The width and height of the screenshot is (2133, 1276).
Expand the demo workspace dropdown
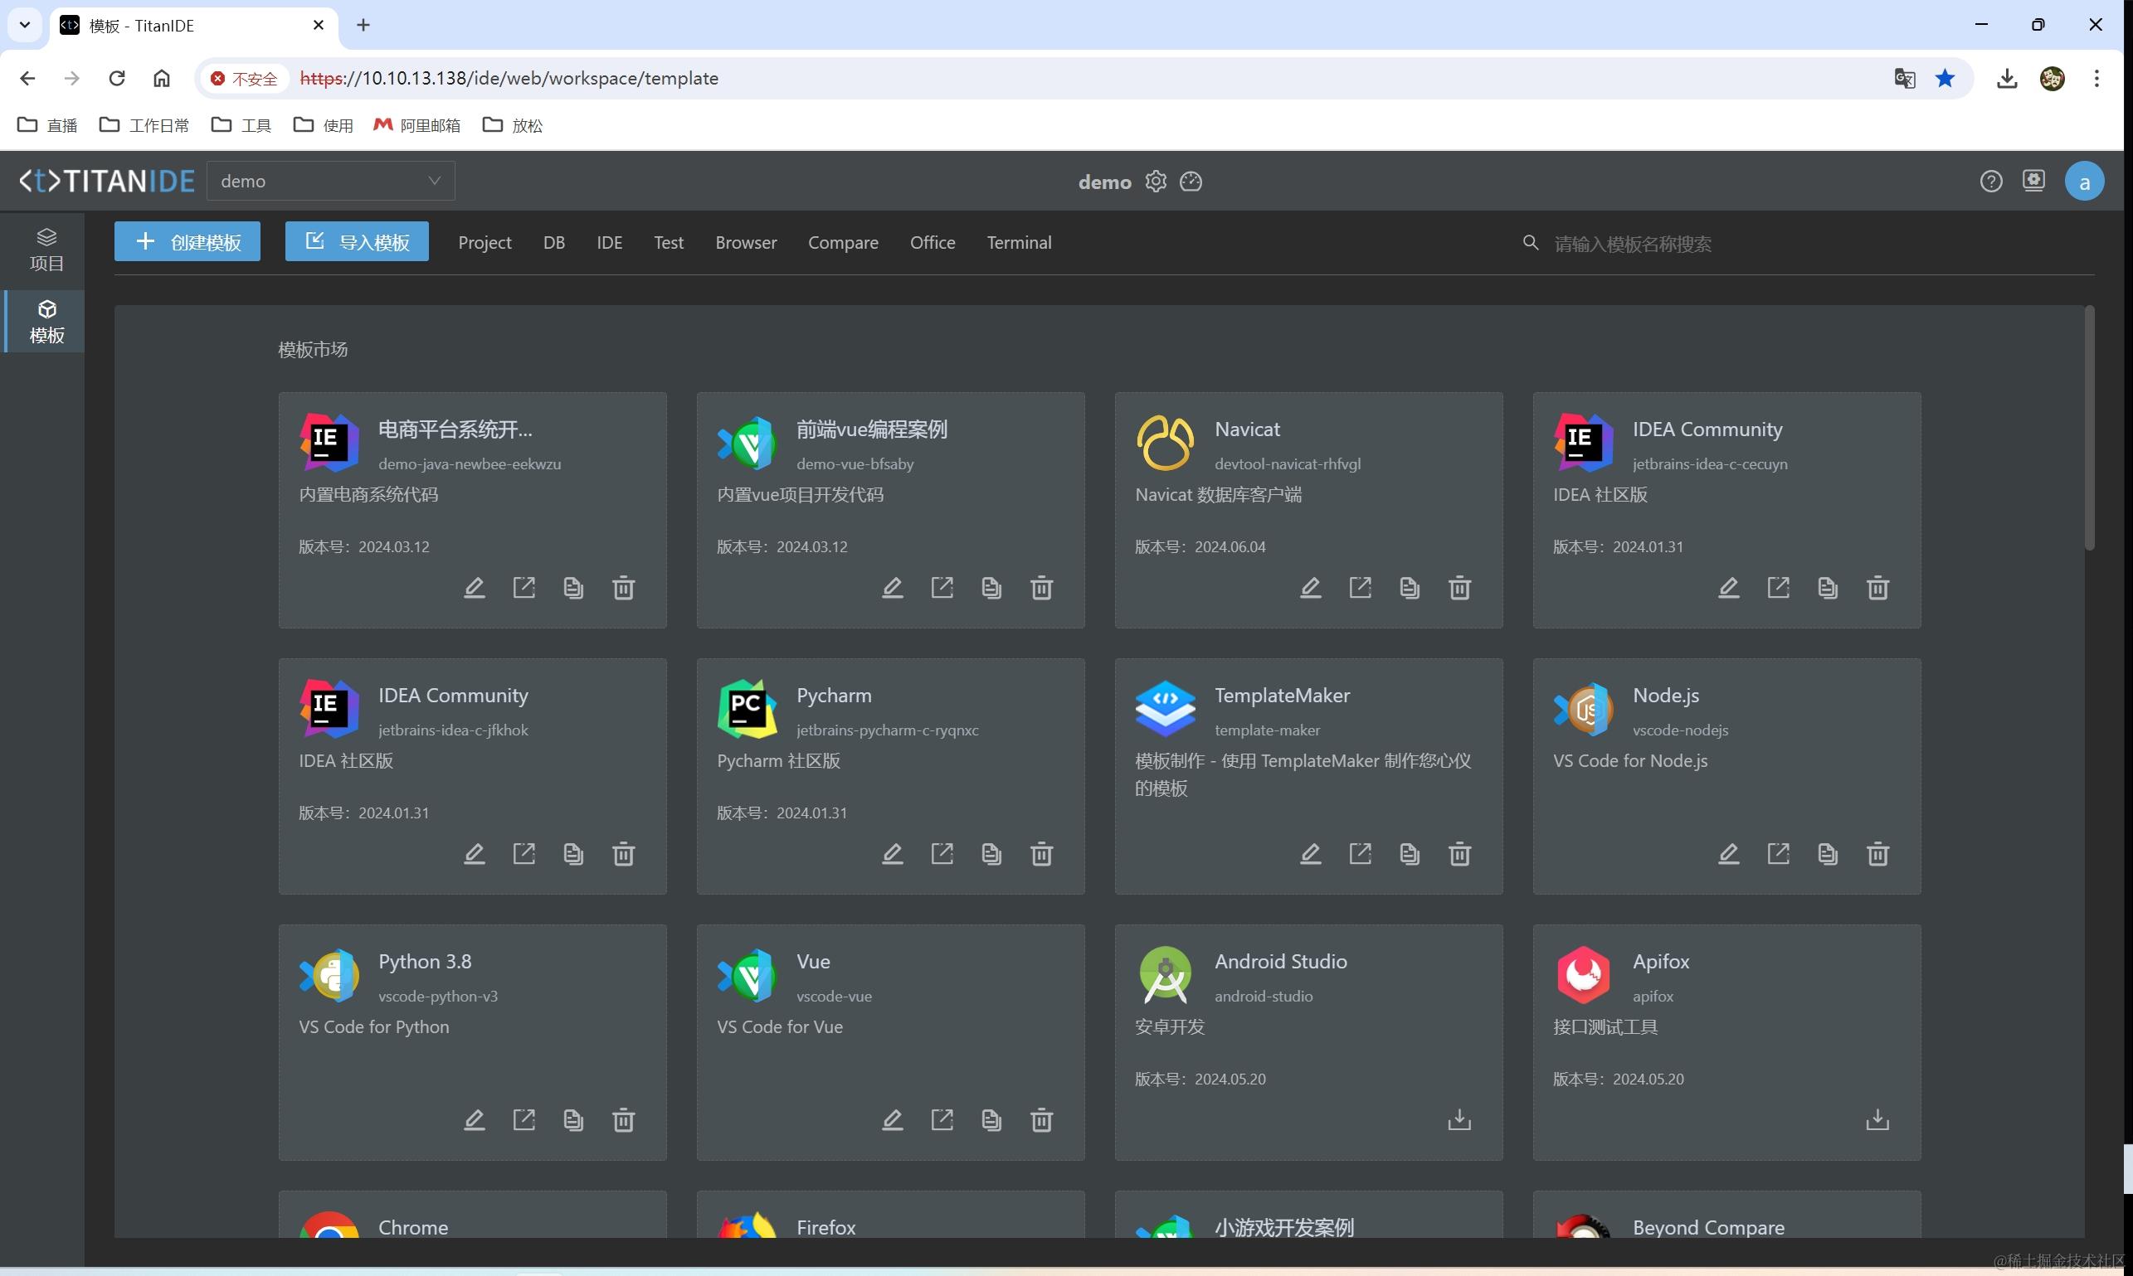[331, 181]
